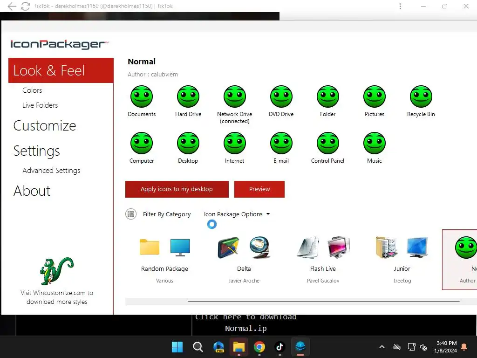Click the E-mail icon

pyautogui.click(x=281, y=143)
